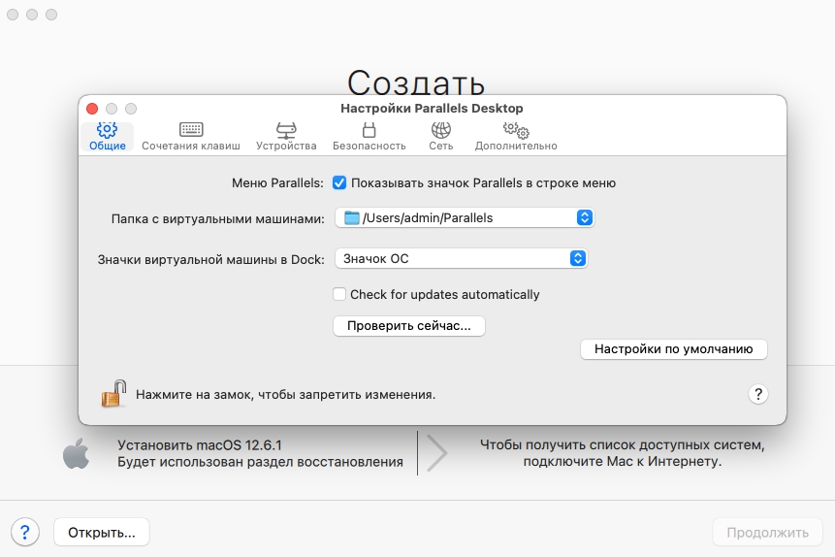This screenshot has height=557, width=835.
Task: Open the Безопасность lock icon
Action: click(369, 130)
